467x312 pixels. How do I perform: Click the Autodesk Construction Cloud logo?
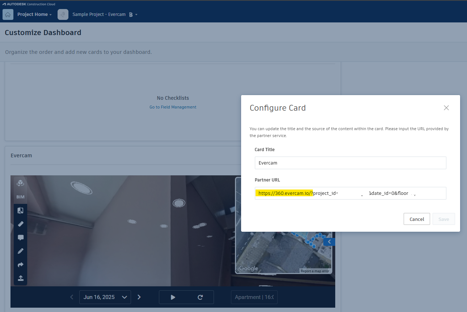pyautogui.click(x=29, y=4)
